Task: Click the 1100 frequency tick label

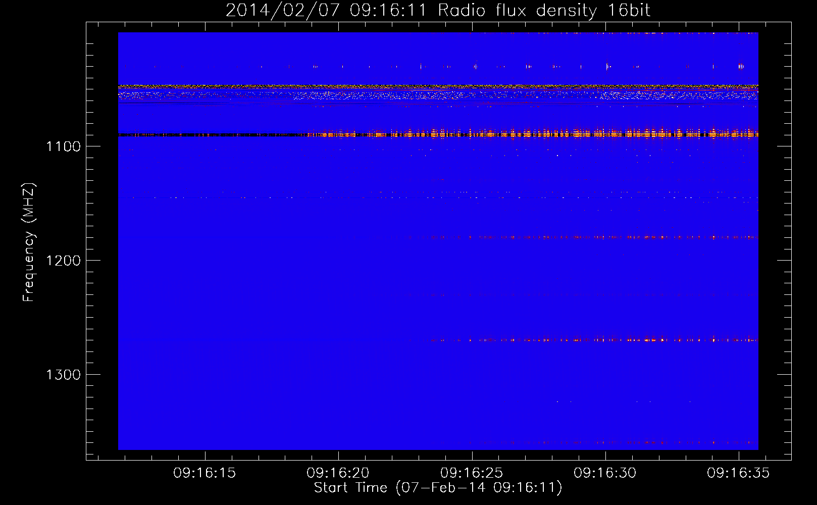Action: pos(63,146)
